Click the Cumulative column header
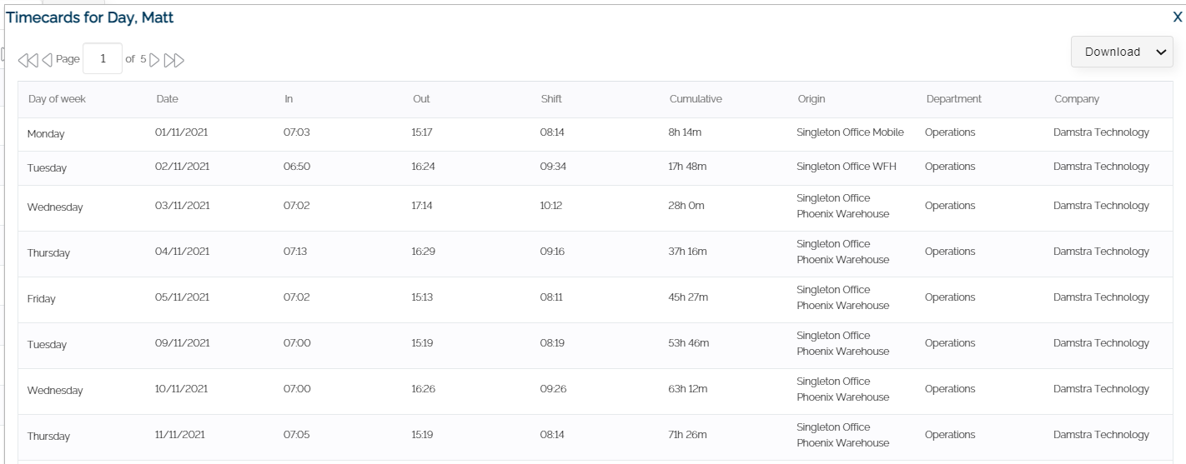The height and width of the screenshot is (464, 1186). pyautogui.click(x=696, y=99)
